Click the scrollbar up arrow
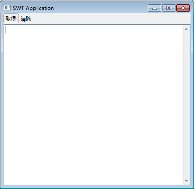Viewport: 194px width, 189px height. [186, 29]
